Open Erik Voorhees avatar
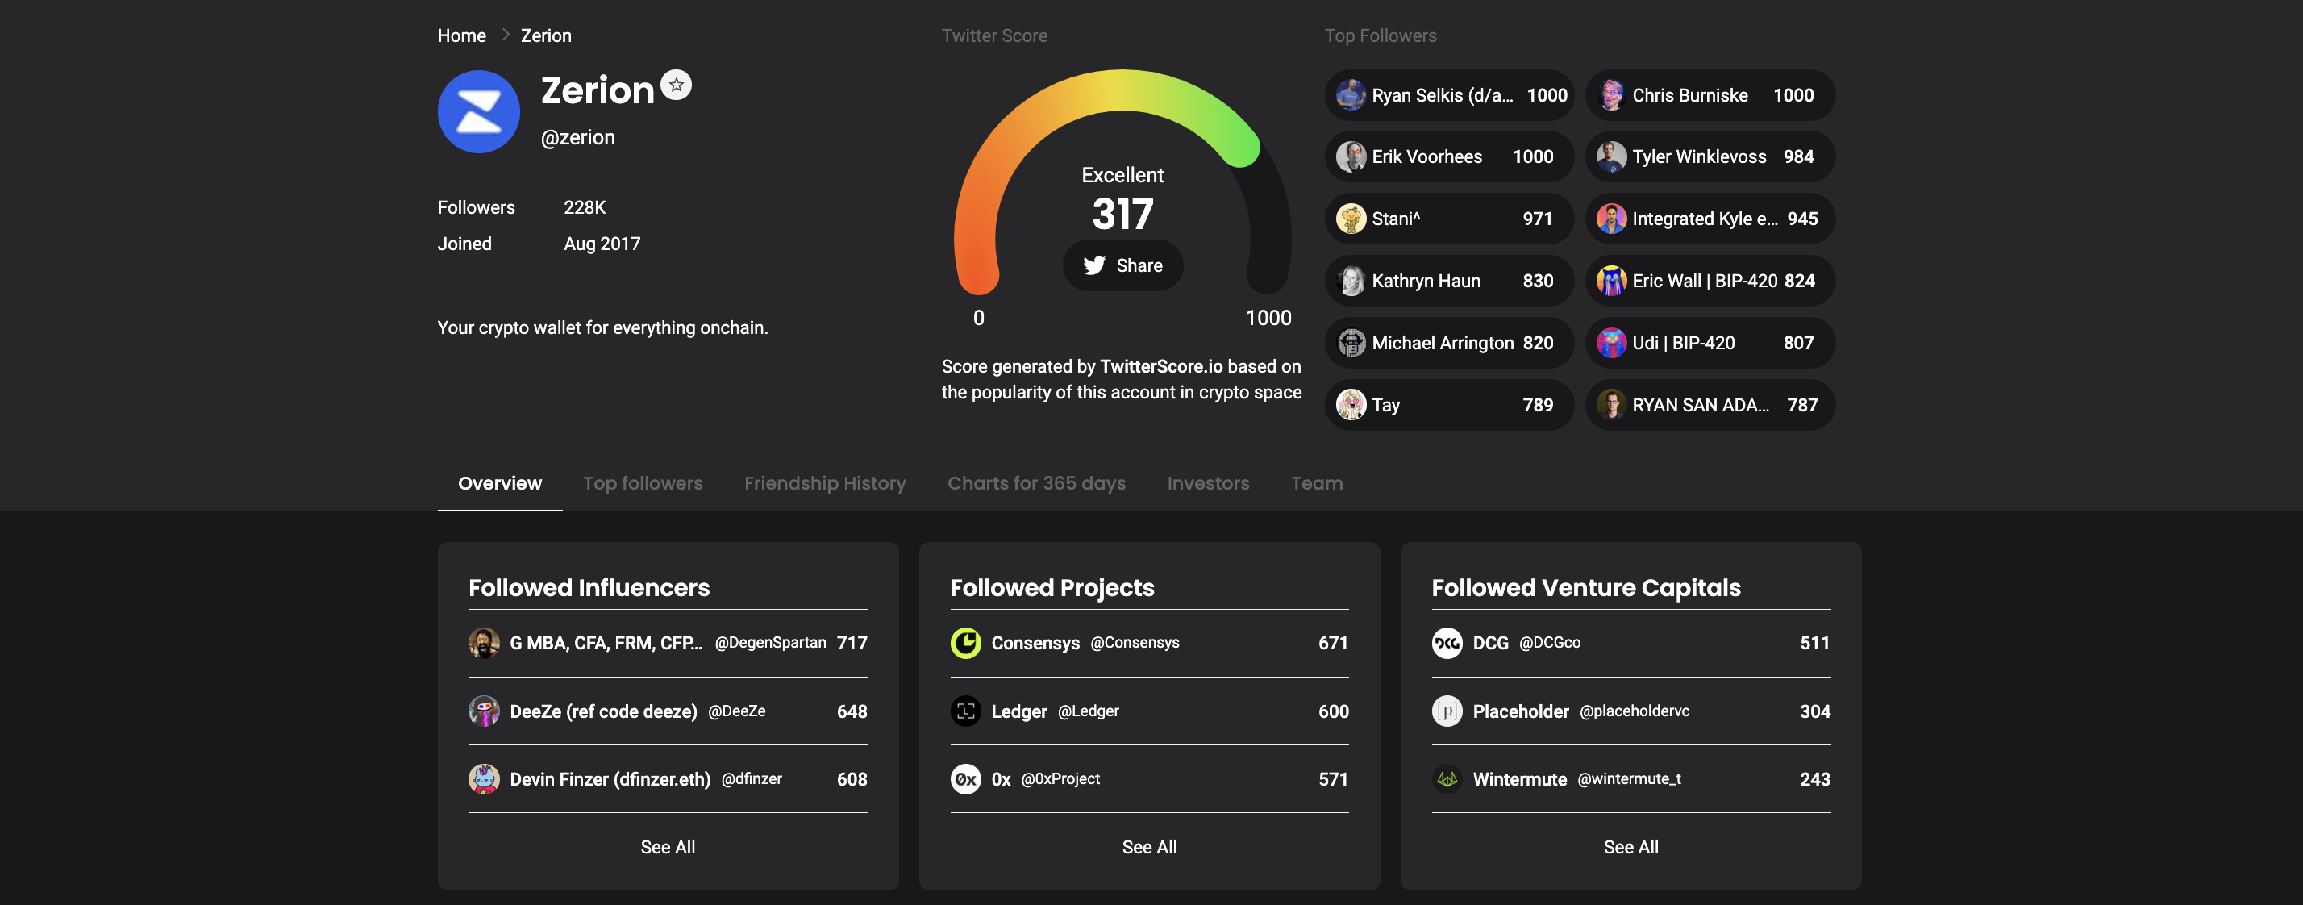2303x905 pixels. 1351,156
